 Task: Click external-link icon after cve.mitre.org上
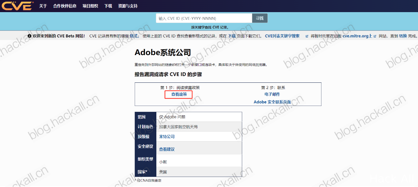pyautogui.click(x=375, y=36)
